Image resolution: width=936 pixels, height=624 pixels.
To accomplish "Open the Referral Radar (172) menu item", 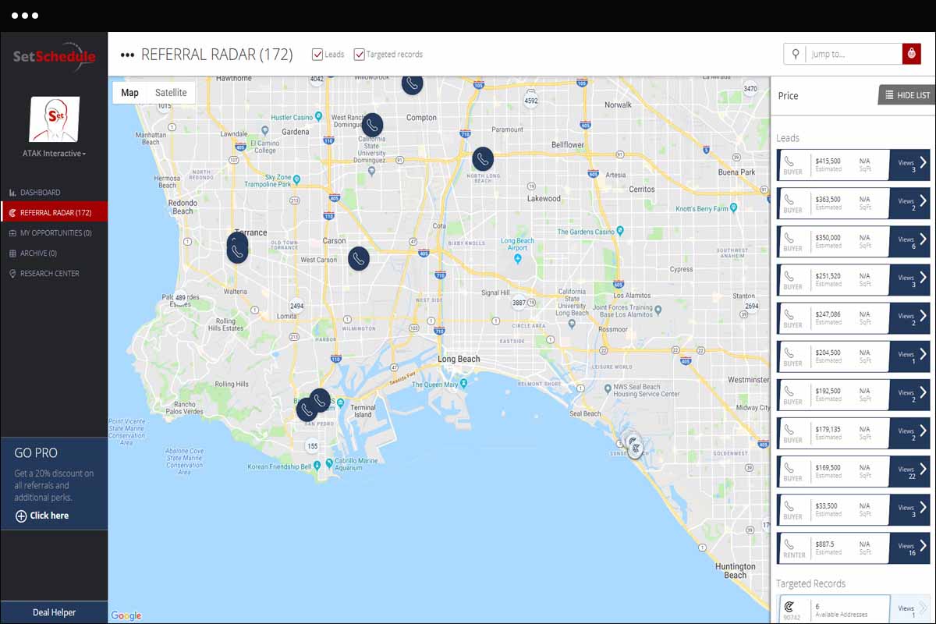I will pyautogui.click(x=55, y=212).
